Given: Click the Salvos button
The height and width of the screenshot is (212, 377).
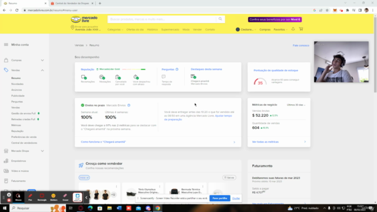Looking at the screenshot, I should 229,178.
